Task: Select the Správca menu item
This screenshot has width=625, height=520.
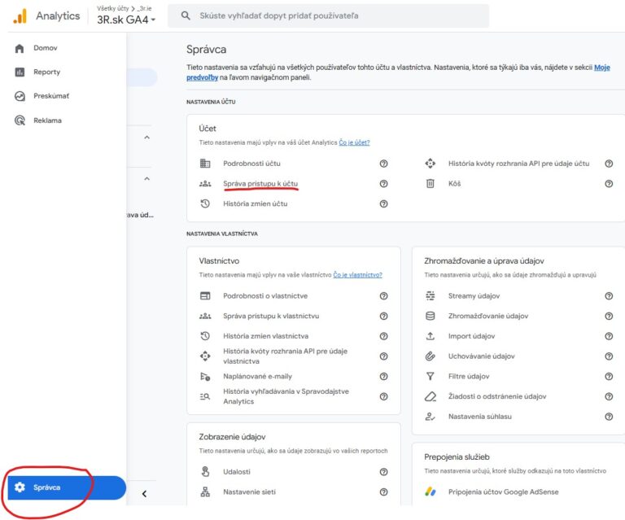Action: coord(67,487)
